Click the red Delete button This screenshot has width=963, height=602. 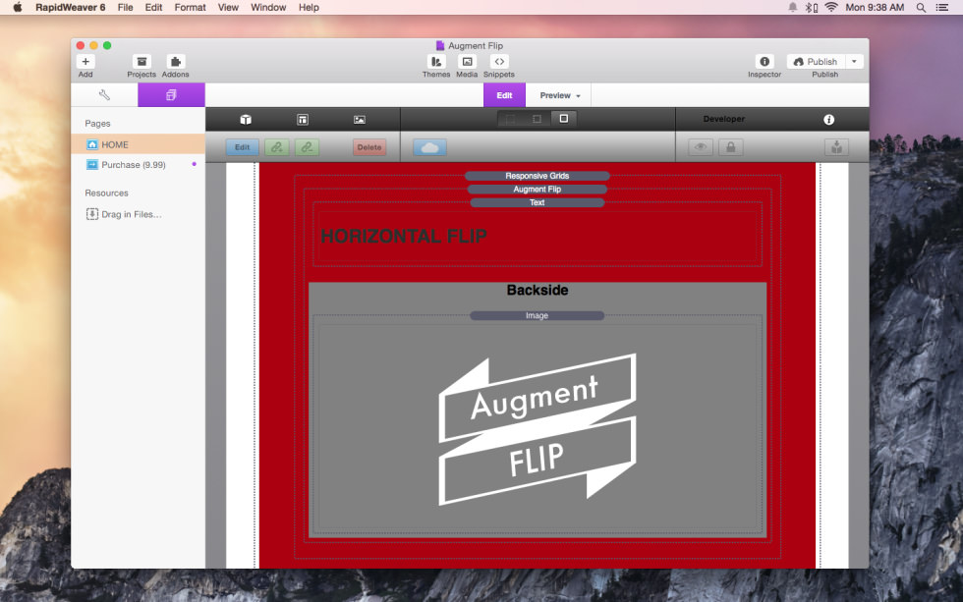click(369, 147)
